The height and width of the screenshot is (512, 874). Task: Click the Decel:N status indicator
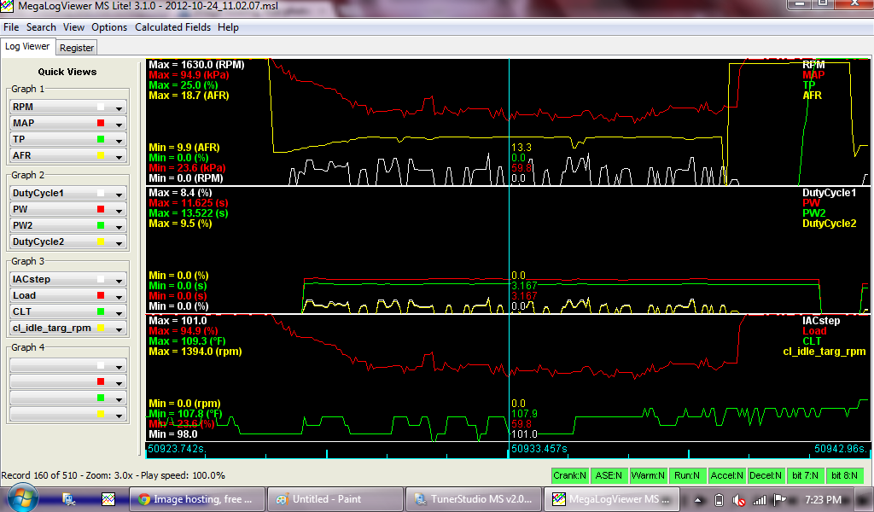(766, 475)
